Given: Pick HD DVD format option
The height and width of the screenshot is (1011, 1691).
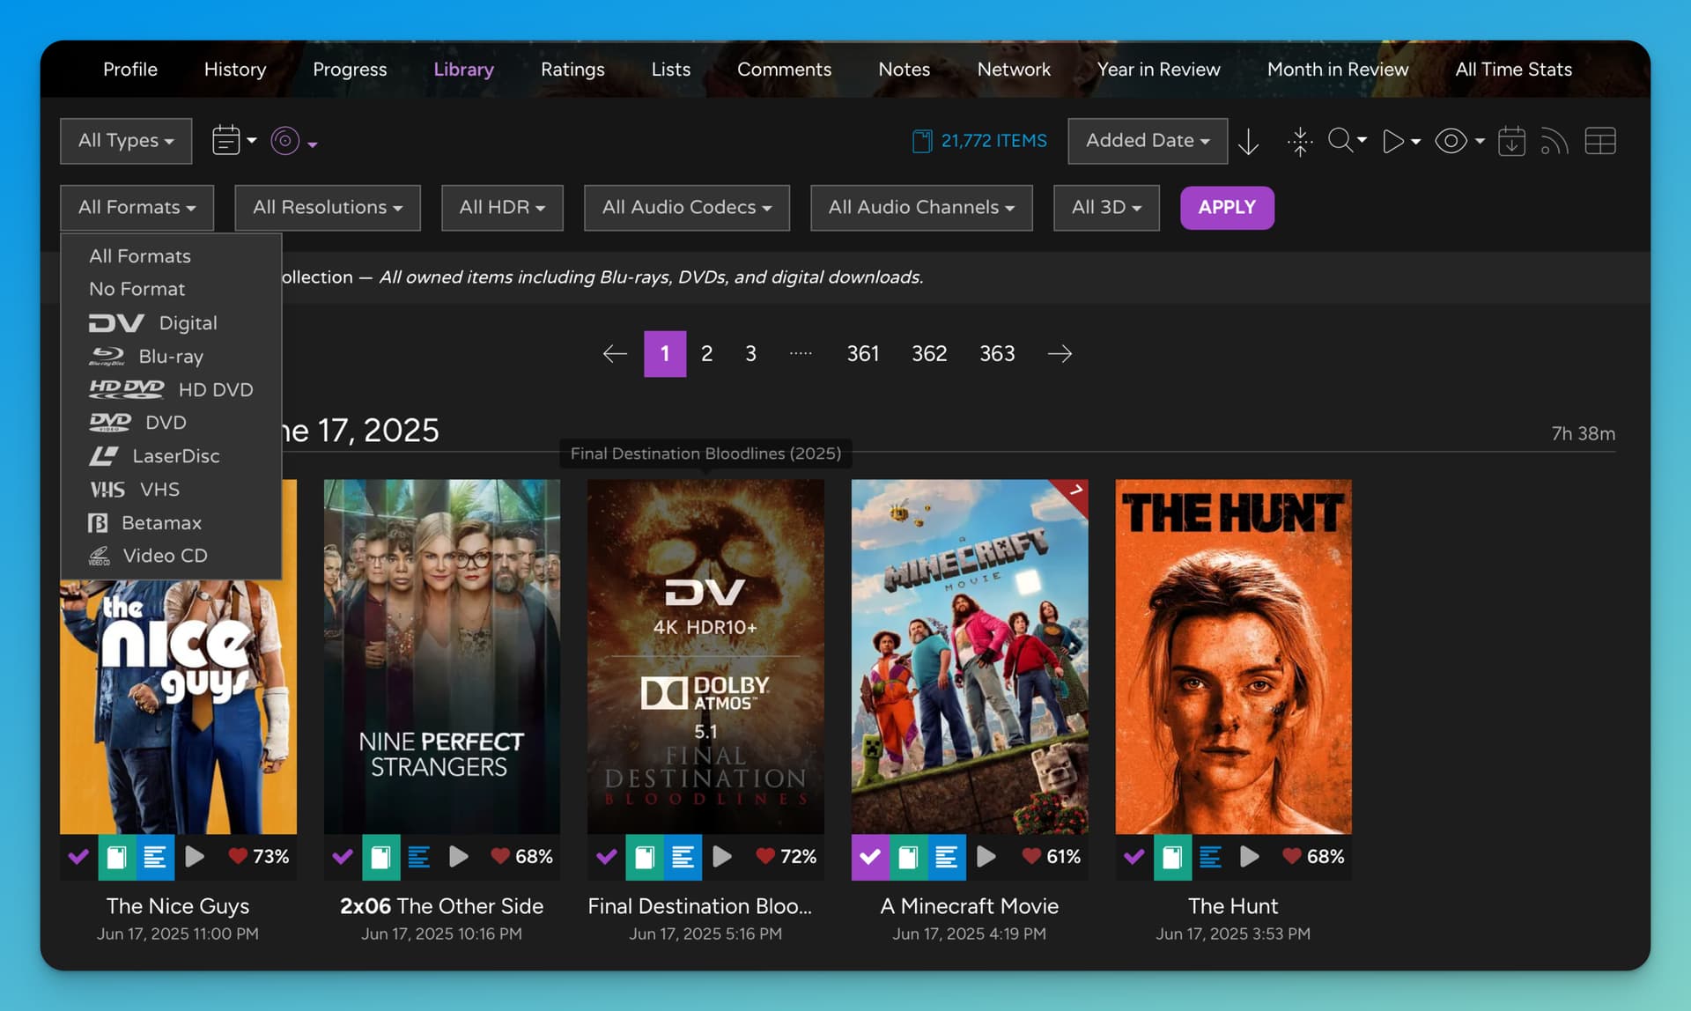Looking at the screenshot, I should click(171, 390).
